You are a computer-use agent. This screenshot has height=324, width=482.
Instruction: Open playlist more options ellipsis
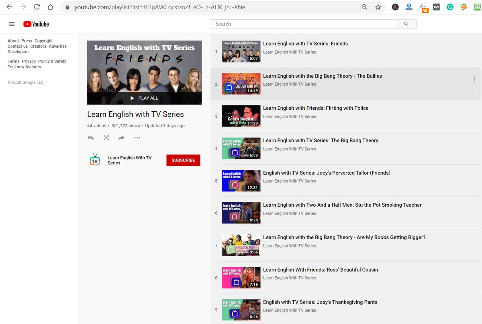coord(137,138)
